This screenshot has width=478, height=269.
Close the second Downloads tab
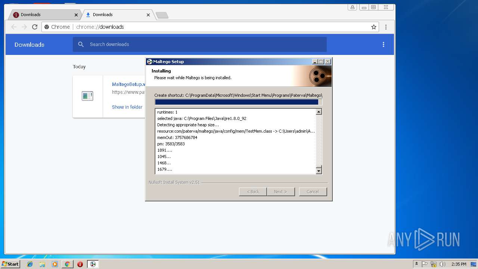pos(148,15)
